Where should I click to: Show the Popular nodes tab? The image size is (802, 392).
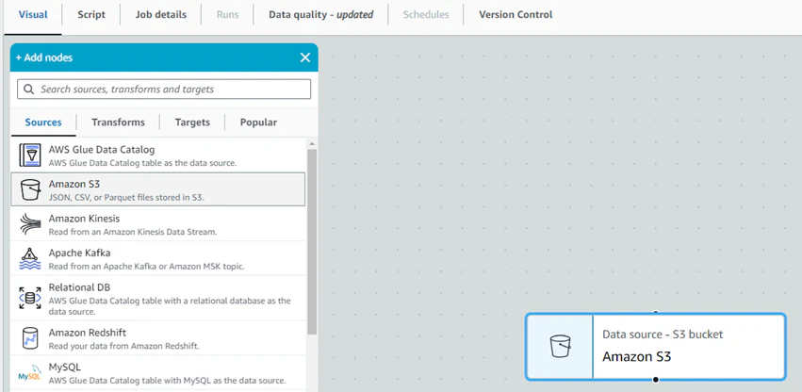pos(259,122)
